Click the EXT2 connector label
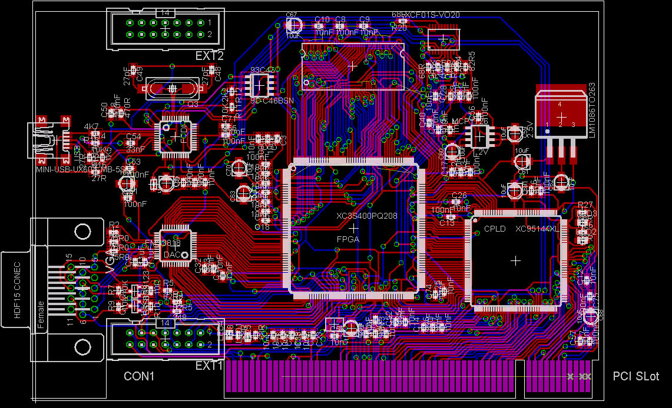Viewport: 672px width, 408px height. 210,56
